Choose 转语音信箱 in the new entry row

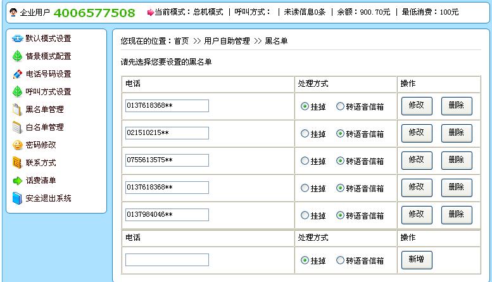[x=340, y=260]
